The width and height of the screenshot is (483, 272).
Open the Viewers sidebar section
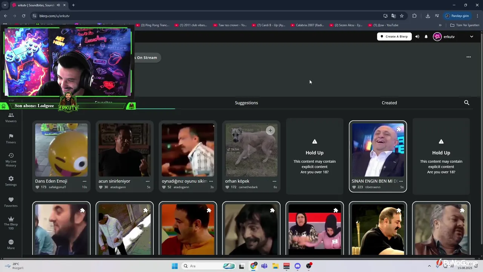click(11, 117)
